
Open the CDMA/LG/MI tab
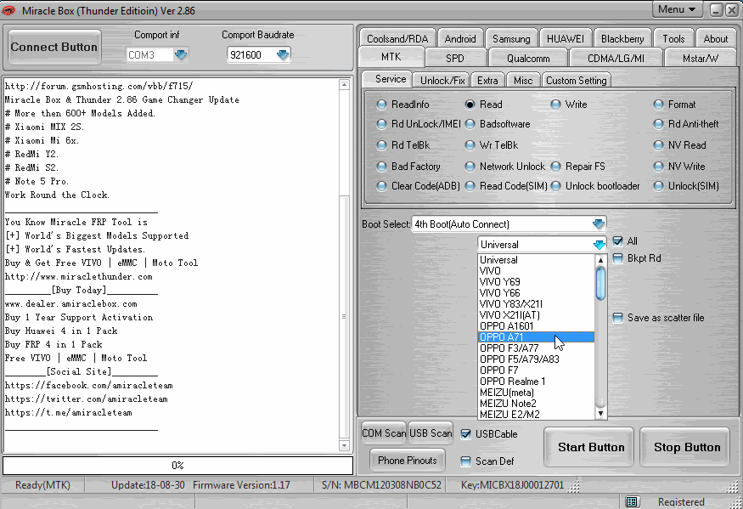coord(616,59)
